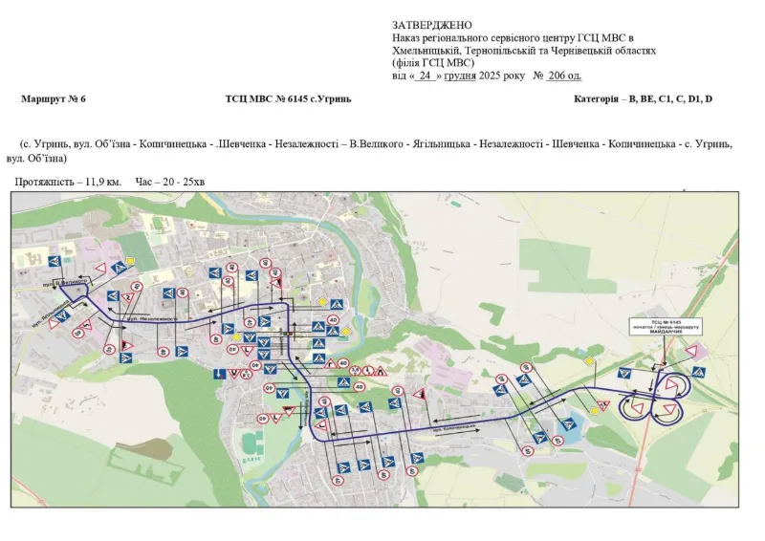This screenshot has height=541, width=765.
Task: Click the give-way triangle on the pink area
Action: pyautogui.click(x=690, y=351)
